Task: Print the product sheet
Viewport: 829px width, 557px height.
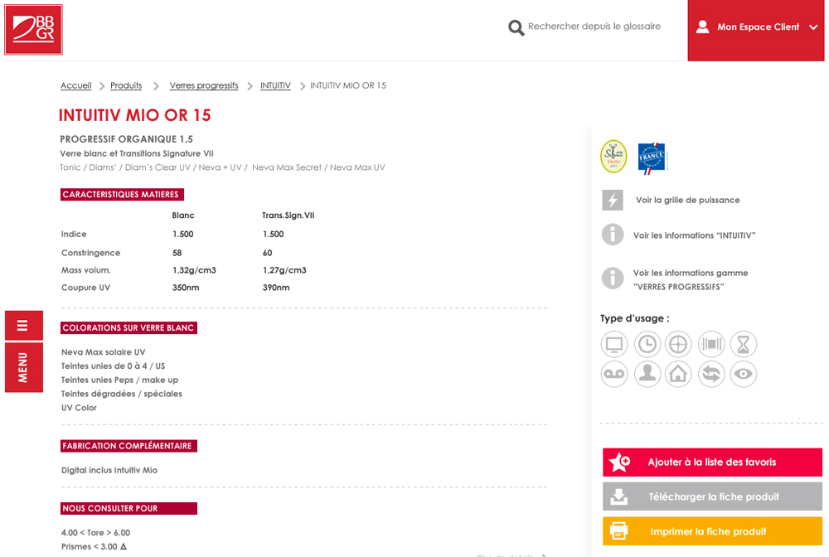Action: coord(712,531)
